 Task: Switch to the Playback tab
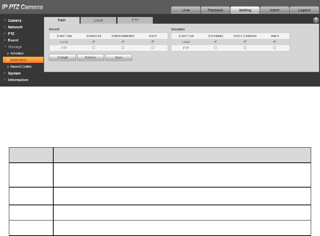[215, 10]
